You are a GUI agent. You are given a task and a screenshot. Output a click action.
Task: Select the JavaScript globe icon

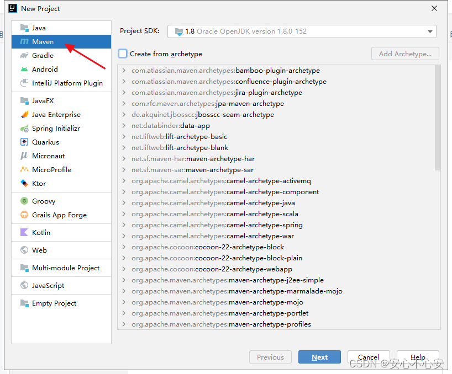(24, 285)
